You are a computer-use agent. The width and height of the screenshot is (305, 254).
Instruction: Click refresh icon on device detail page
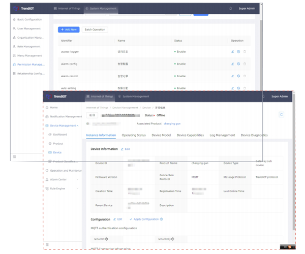point(281,115)
